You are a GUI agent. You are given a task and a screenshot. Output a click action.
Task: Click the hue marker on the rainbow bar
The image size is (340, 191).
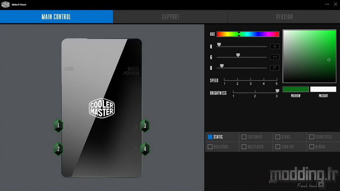(239, 34)
